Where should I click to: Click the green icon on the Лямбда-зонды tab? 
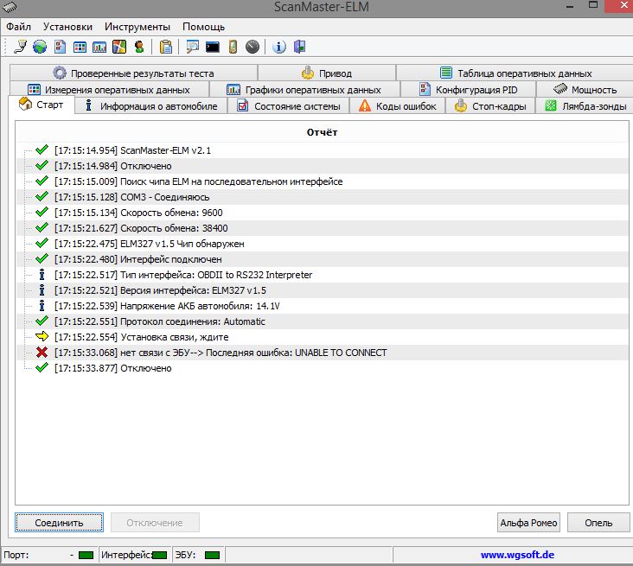coord(551,105)
